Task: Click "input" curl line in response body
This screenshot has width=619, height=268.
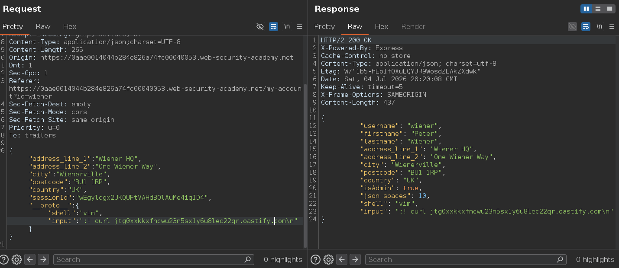Action: tap(486, 211)
